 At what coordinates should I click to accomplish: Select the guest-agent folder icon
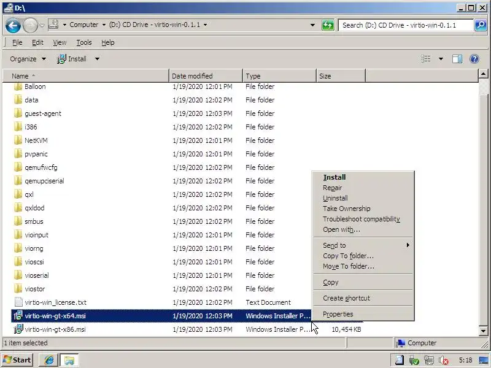(x=18, y=113)
